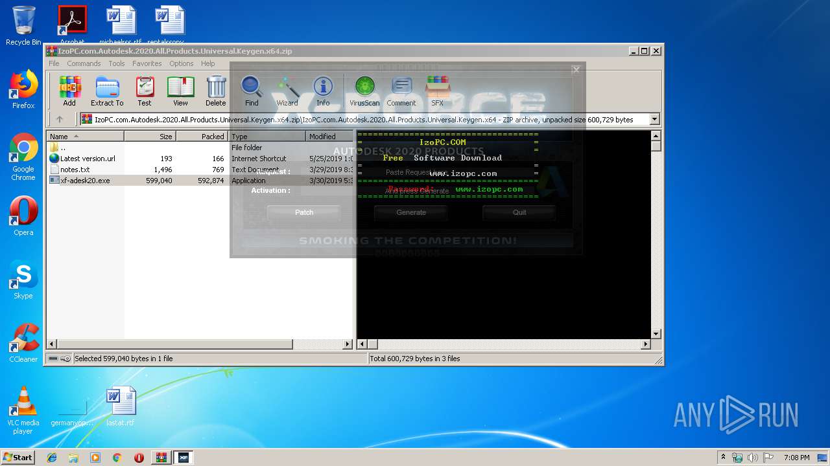Select lastat.rtf document on desktop
Viewport: 830px width, 466px height.
(121, 406)
